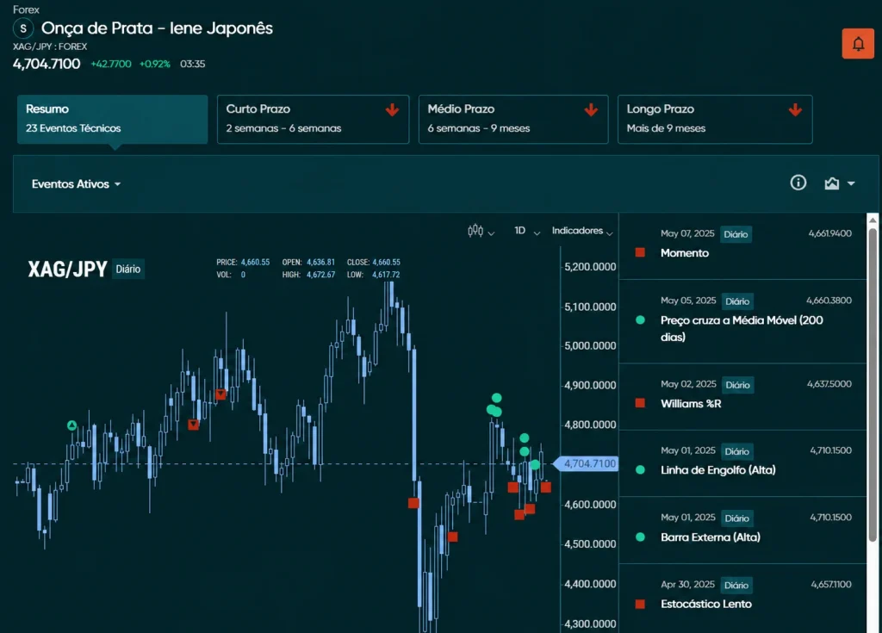
Task: Click the May 05, 2025 date
Action: point(688,301)
